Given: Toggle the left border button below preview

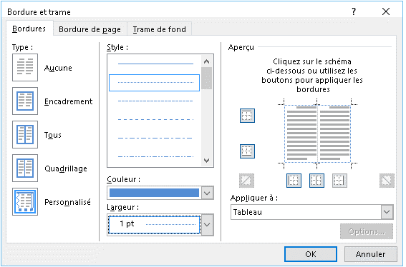Looking at the screenshot, I should [x=294, y=180].
